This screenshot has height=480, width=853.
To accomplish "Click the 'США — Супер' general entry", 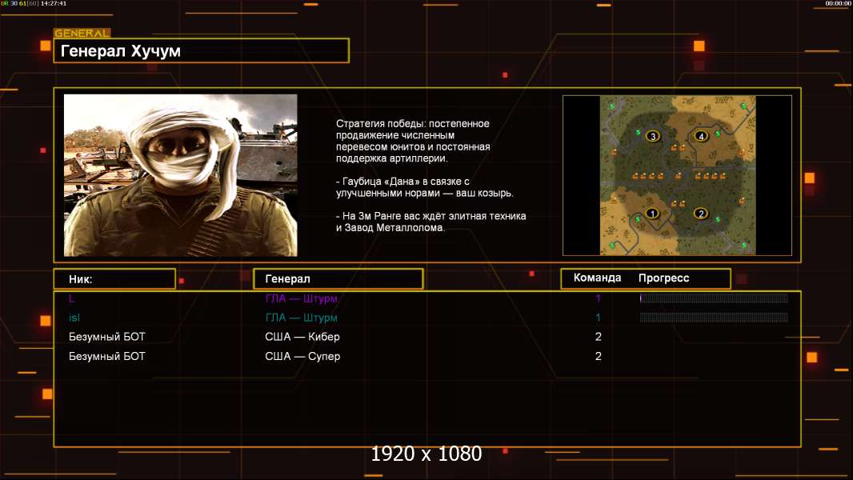I will pos(302,356).
